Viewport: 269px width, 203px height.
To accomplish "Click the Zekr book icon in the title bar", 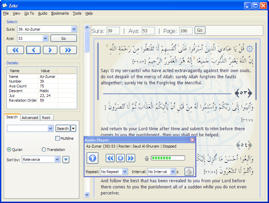I will (5, 6).
